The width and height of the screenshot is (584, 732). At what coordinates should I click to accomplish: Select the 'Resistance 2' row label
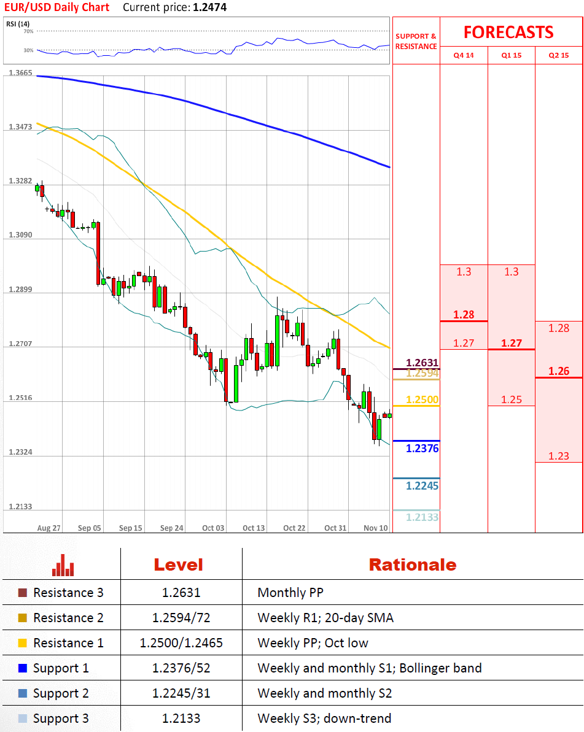[x=68, y=618]
